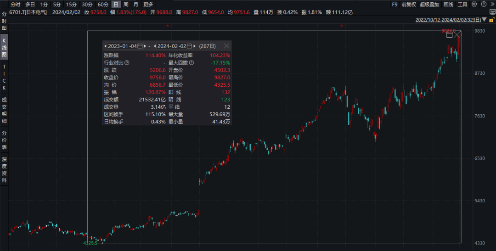Step start date back with left arrow
This screenshot has width=496, height=251.
(105, 46)
